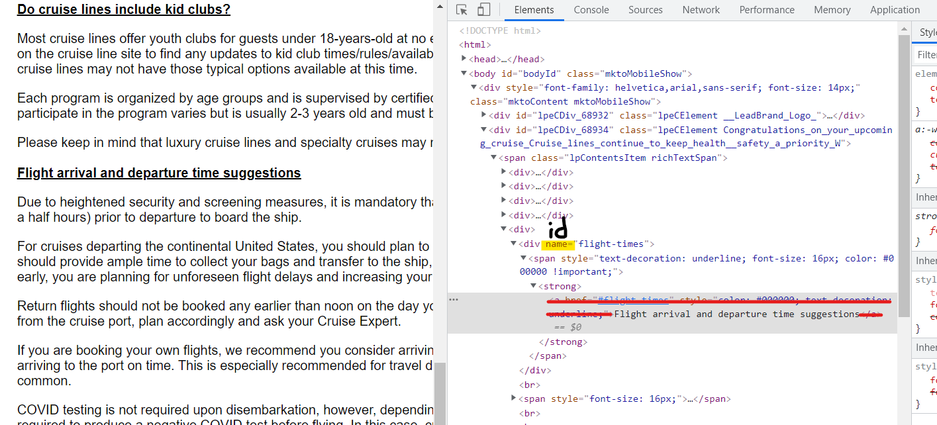
Task: Click the Filter styles input field
Action: [x=926, y=54]
